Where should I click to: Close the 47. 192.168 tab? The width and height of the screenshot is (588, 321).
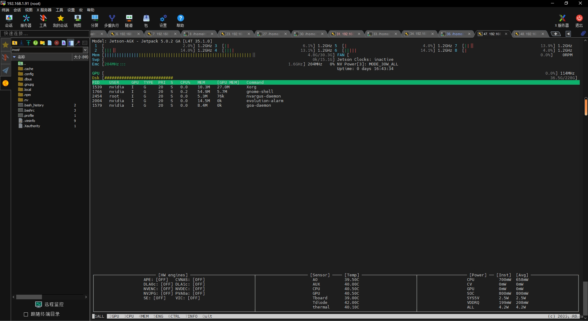(x=506, y=34)
